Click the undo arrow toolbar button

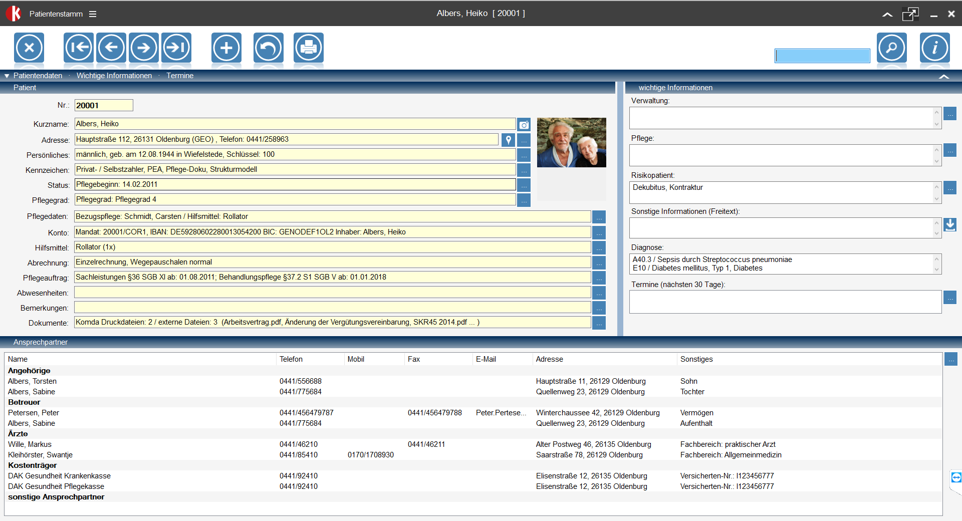click(x=269, y=48)
